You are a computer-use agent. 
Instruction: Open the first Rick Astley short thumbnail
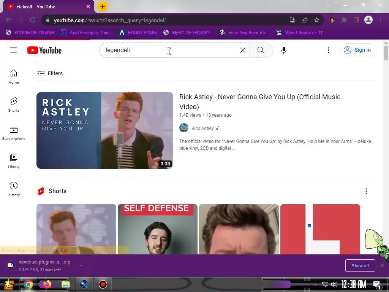[x=76, y=229]
